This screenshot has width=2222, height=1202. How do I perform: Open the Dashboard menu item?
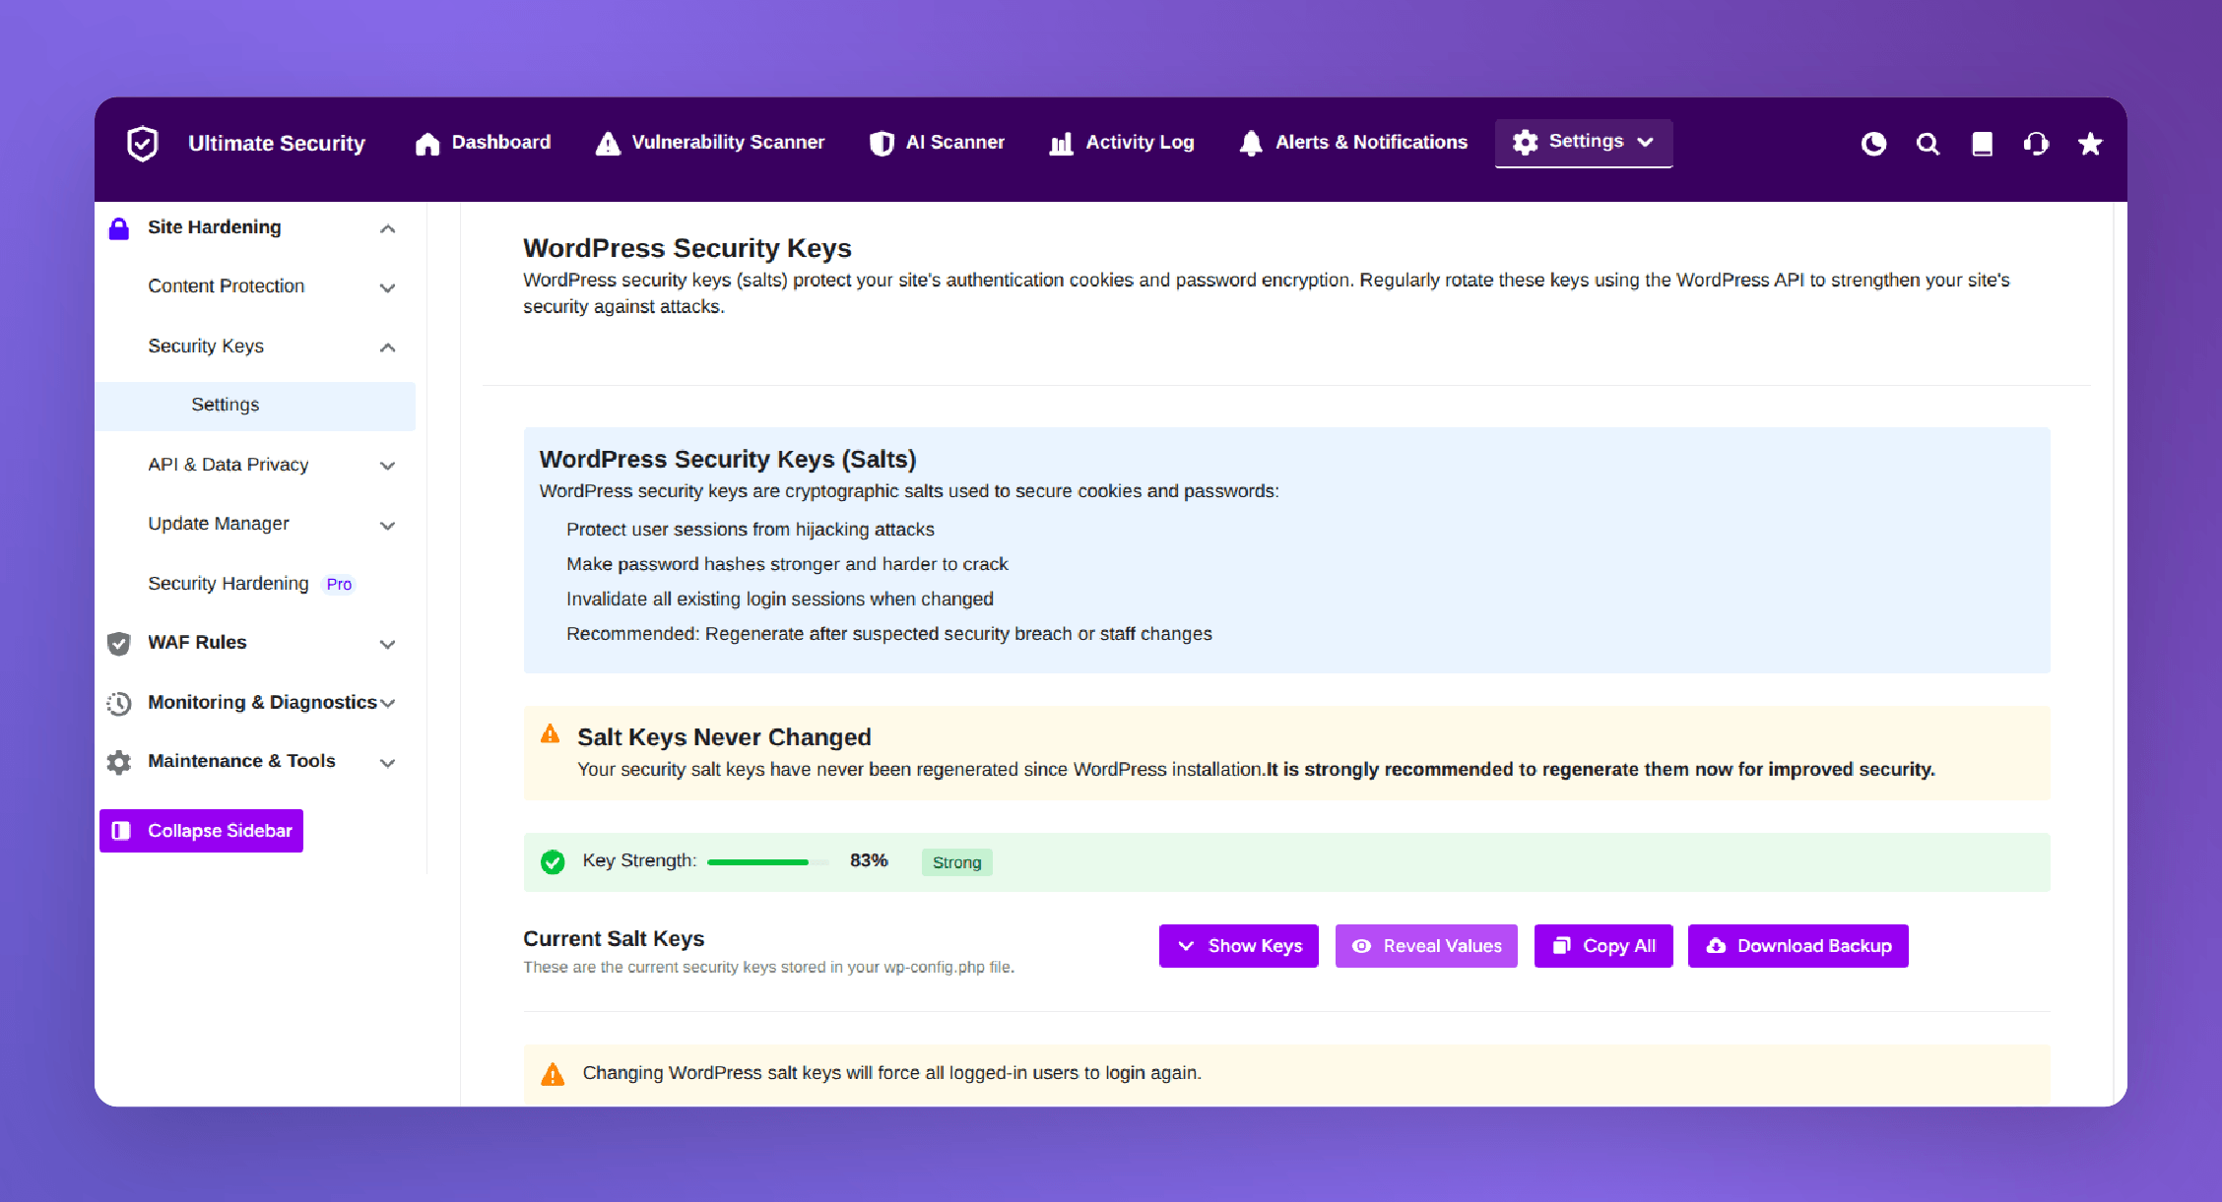point(484,143)
